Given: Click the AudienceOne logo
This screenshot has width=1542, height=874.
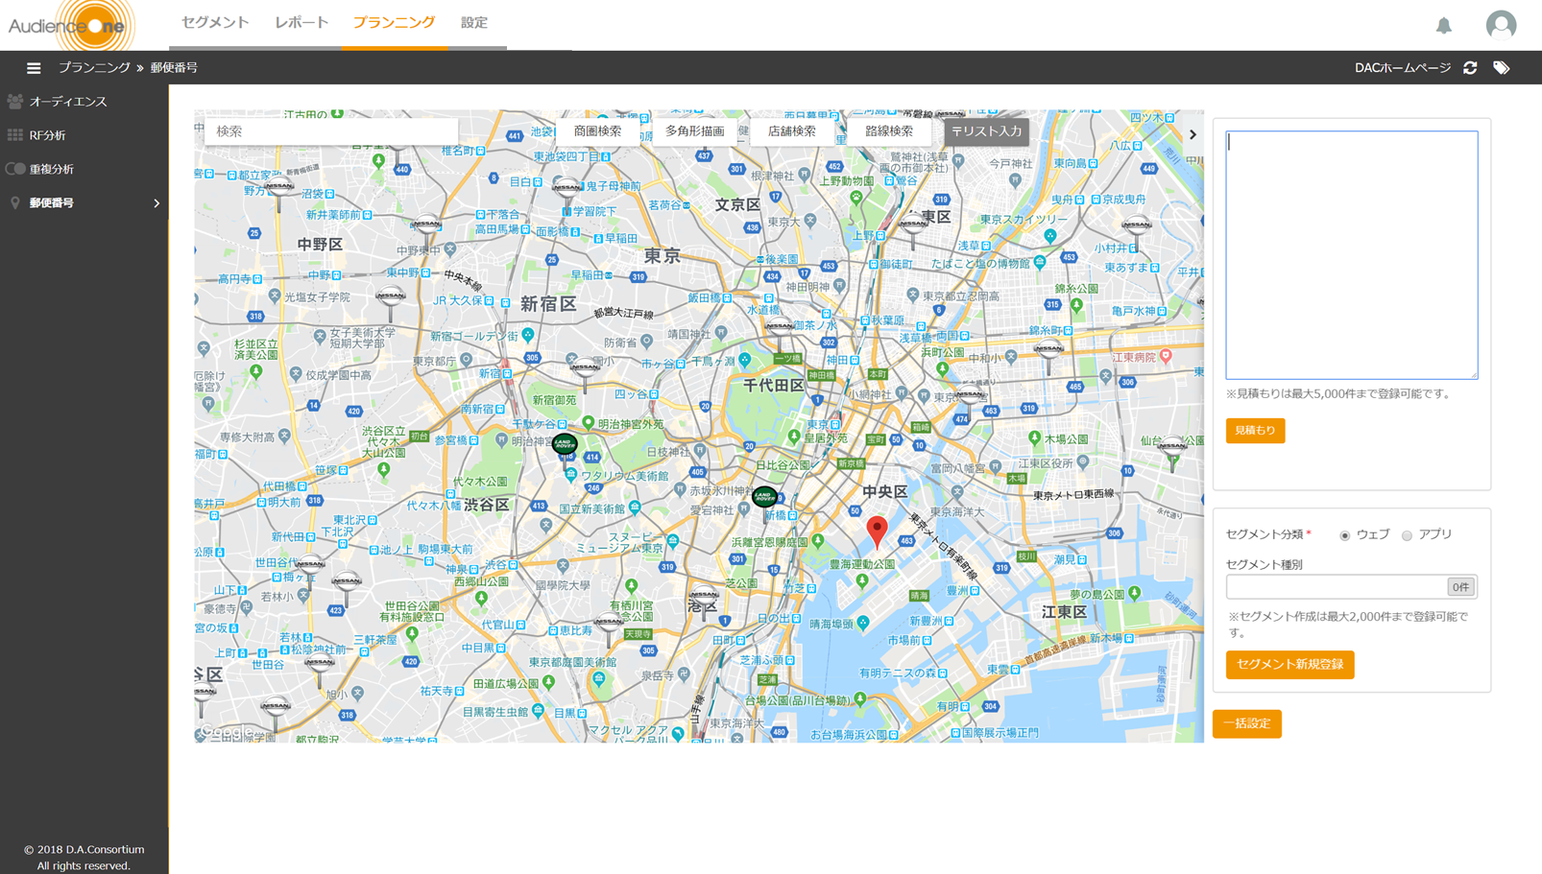Looking at the screenshot, I should click(x=67, y=25).
